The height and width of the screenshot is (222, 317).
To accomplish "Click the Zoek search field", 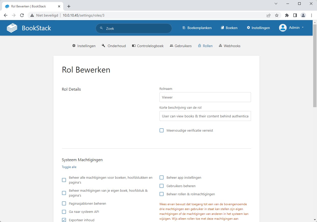I will pyautogui.click(x=134, y=28).
